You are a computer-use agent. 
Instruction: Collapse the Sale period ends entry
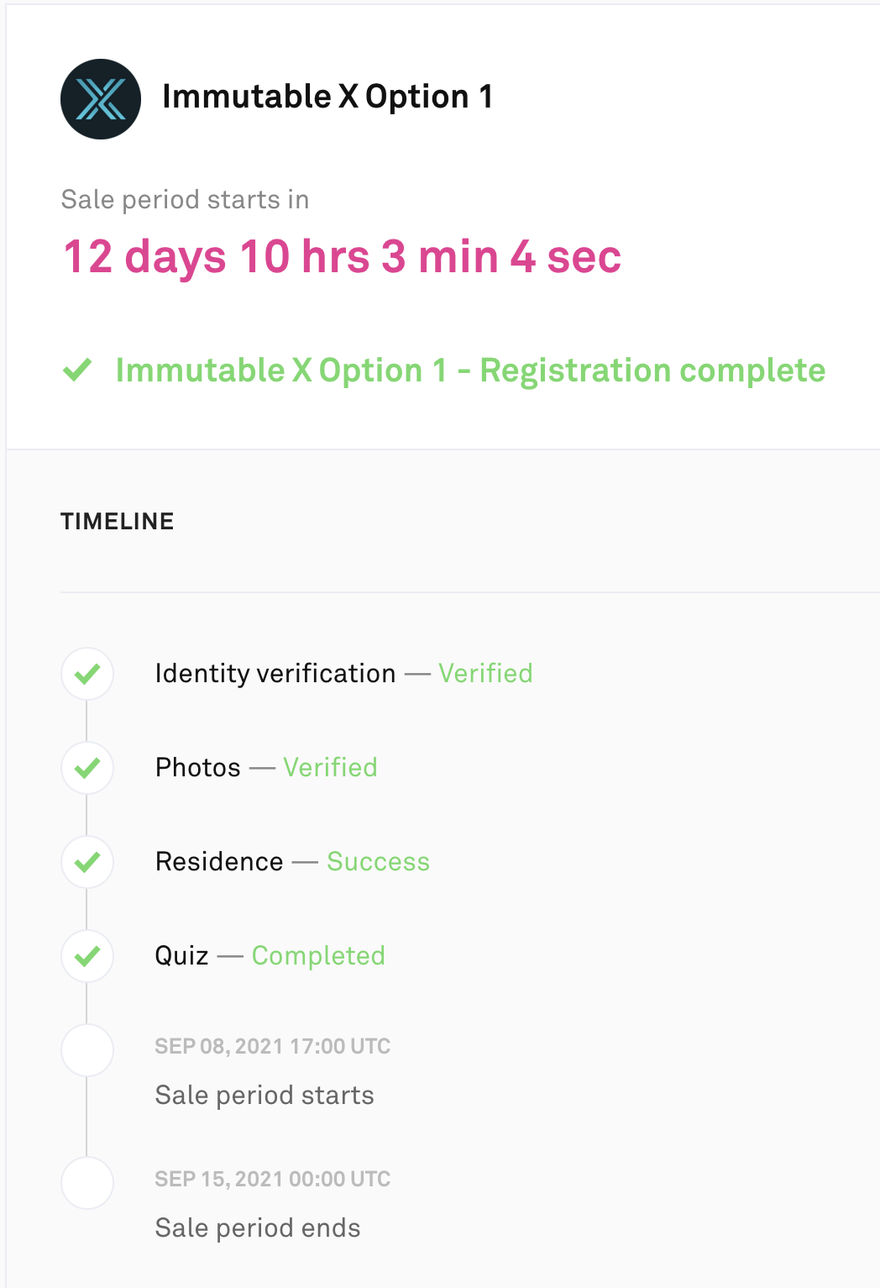[258, 1228]
